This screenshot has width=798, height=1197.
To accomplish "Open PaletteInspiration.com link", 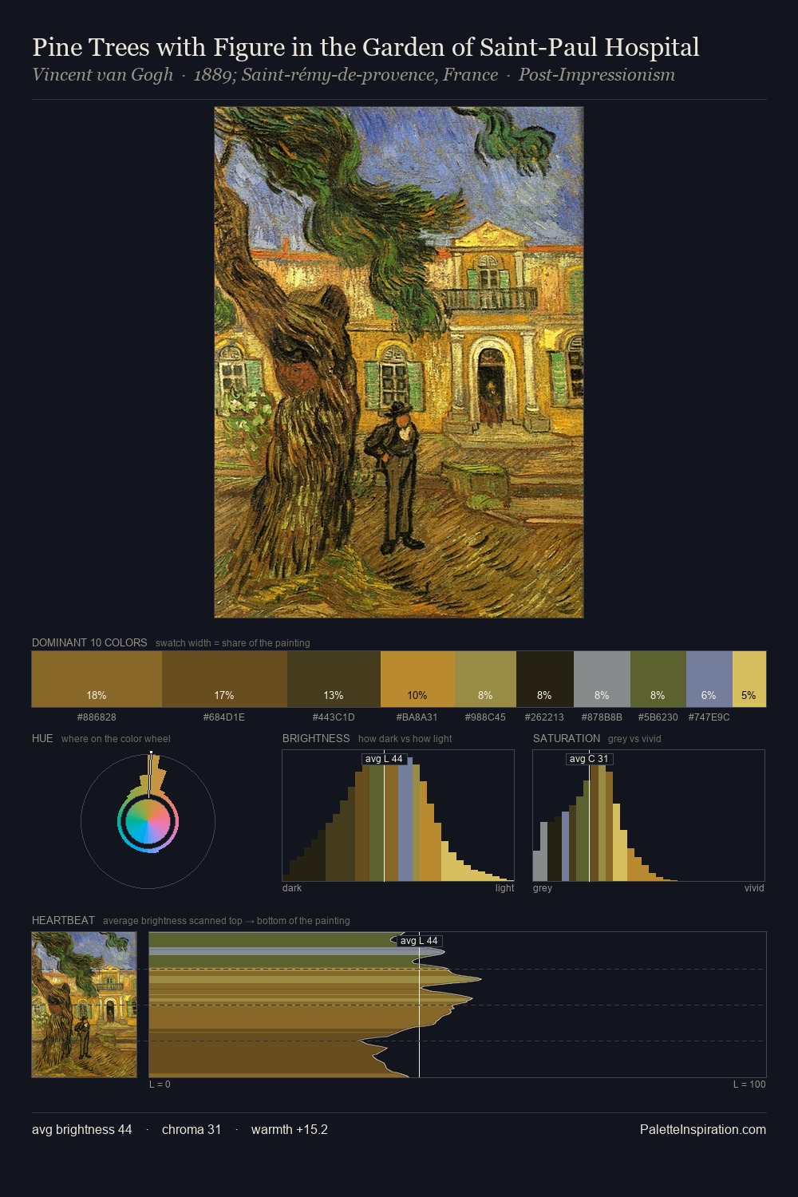I will click(703, 1129).
